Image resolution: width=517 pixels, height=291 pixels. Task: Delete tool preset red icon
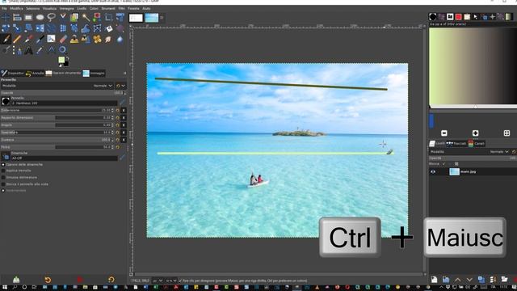coord(79,280)
